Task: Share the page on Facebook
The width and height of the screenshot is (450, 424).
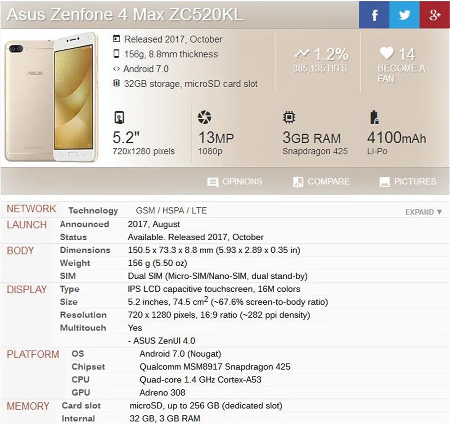Action: tap(374, 15)
